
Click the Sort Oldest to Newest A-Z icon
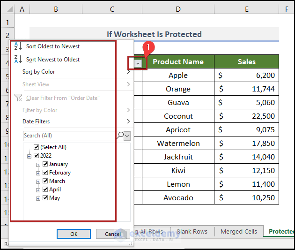18,46
